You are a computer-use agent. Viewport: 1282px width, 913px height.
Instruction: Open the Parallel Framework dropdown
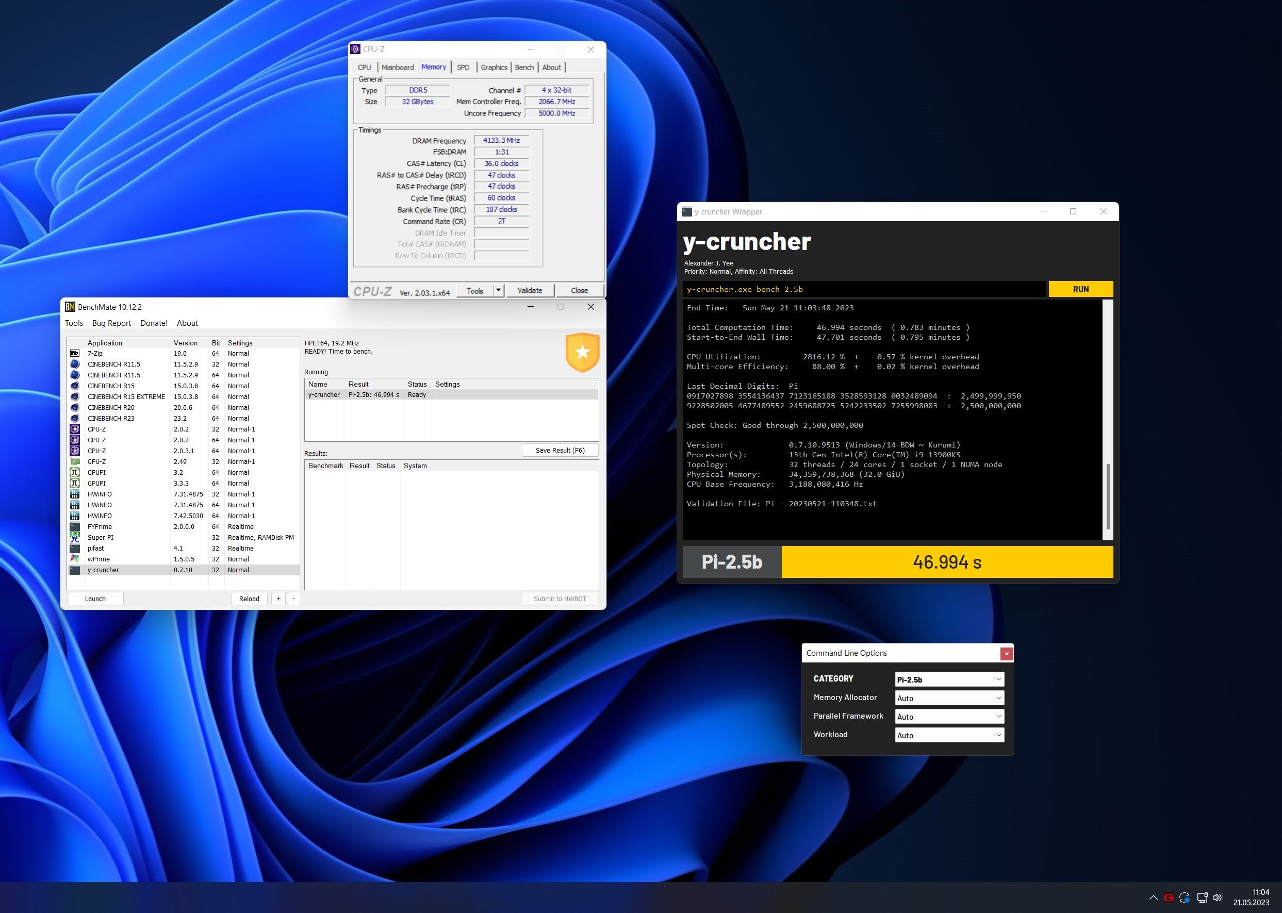949,717
